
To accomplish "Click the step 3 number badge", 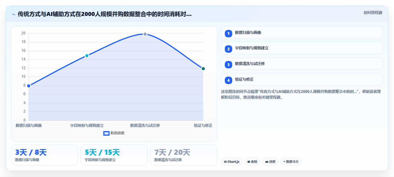I will tap(228, 65).
